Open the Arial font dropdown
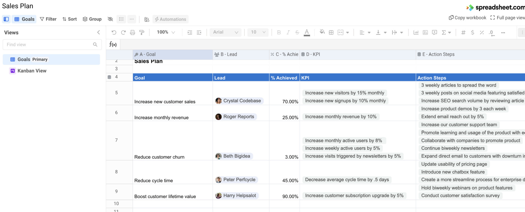The width and height of the screenshot is (525, 212). 226,32
